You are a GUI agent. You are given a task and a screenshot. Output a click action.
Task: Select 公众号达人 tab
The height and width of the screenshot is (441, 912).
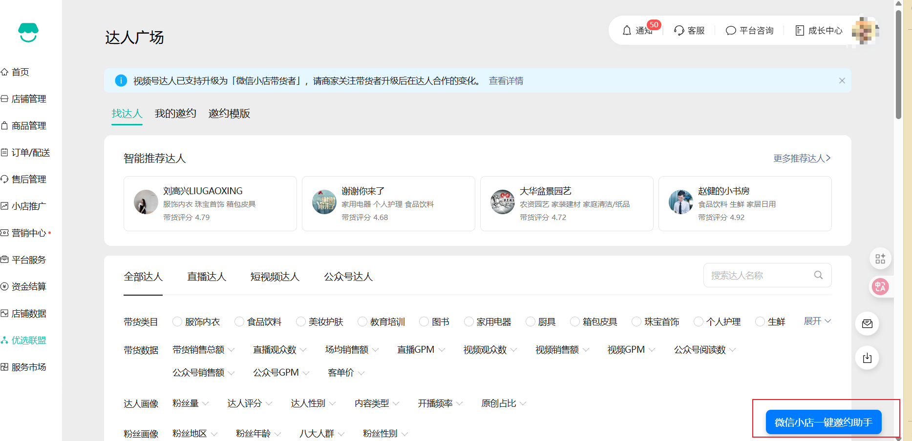pyautogui.click(x=348, y=277)
